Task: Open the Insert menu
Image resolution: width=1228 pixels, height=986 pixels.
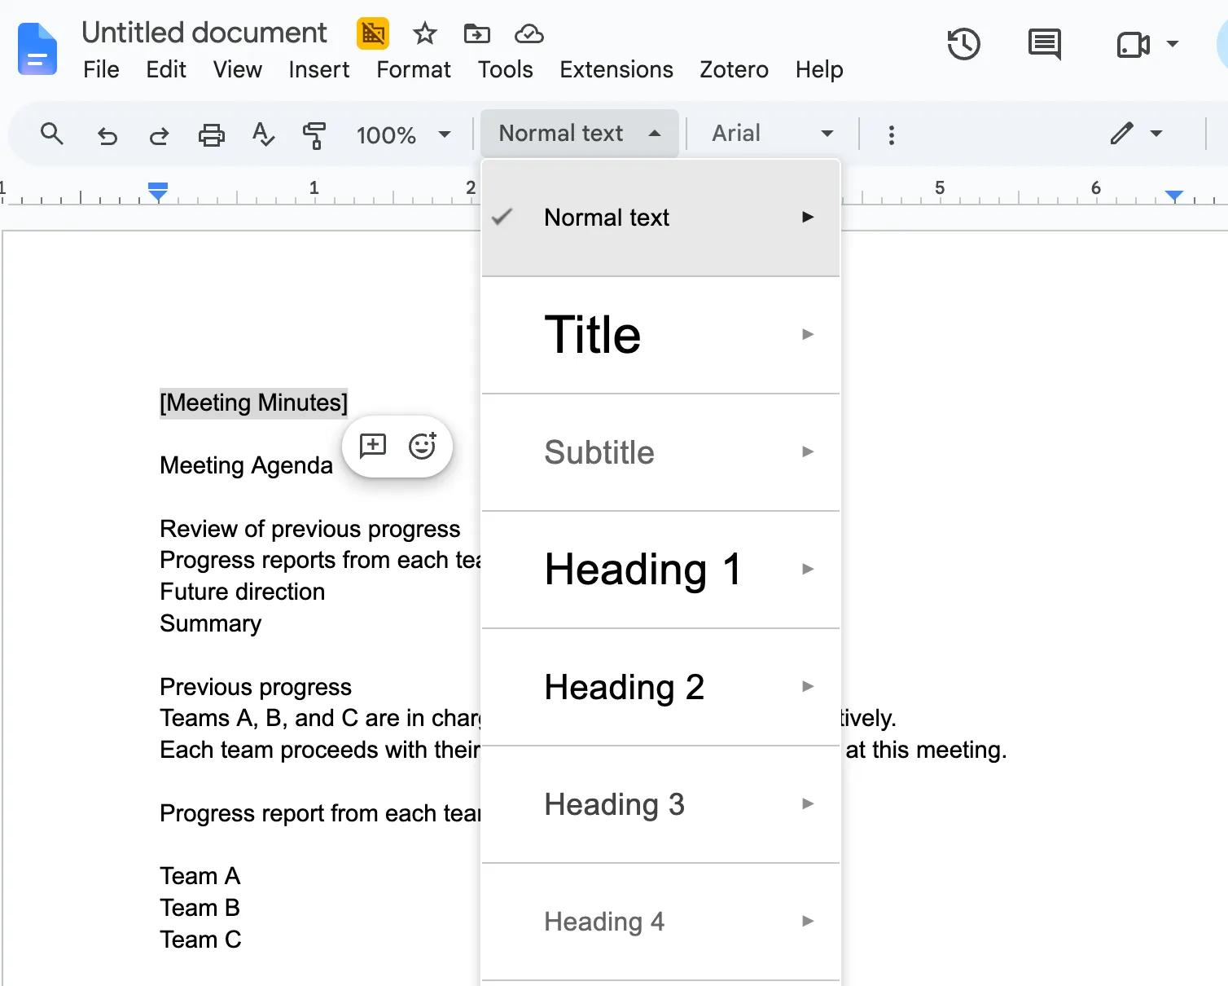Action: pos(319,70)
